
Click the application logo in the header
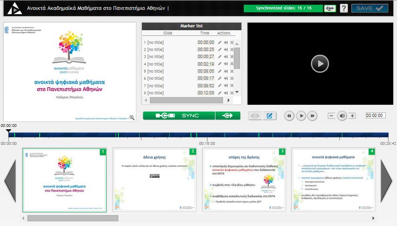14,8
